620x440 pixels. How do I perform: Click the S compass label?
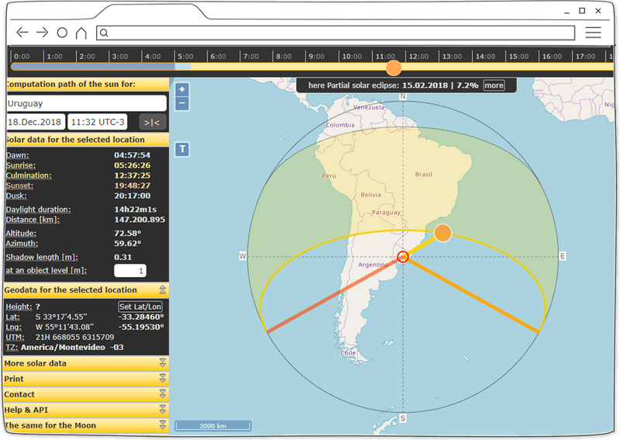pyautogui.click(x=403, y=418)
